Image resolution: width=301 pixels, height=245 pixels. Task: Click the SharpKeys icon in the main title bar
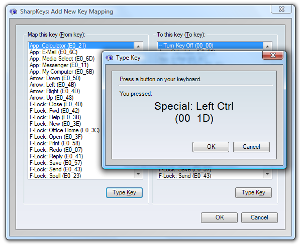[x=14, y=12]
